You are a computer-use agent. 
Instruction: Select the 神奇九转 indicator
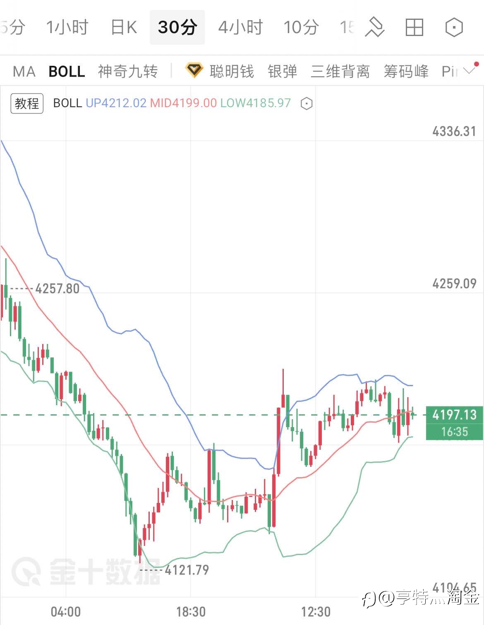[x=128, y=71]
